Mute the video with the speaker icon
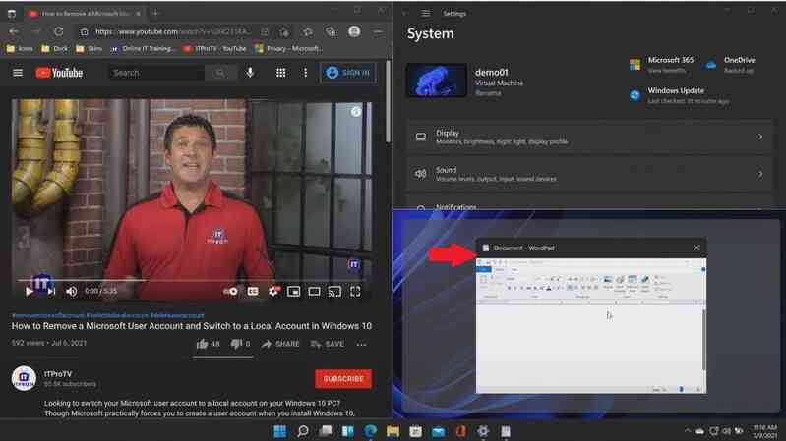This screenshot has height=441, width=786. [72, 291]
